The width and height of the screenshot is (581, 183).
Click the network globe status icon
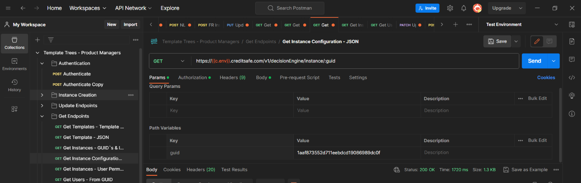pyautogui.click(x=397, y=170)
